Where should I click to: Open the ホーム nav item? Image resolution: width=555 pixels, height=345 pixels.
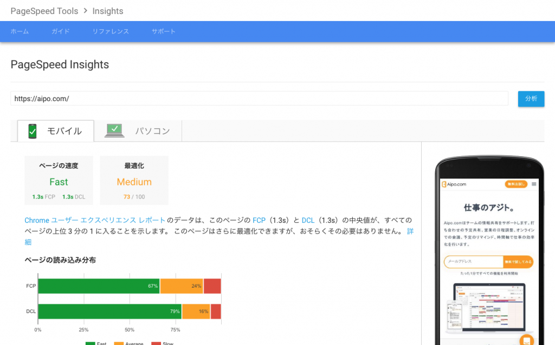(20, 31)
